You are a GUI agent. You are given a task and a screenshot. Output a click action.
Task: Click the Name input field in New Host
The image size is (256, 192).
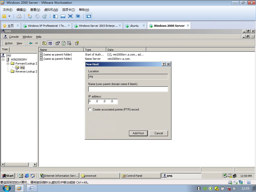click(x=128, y=89)
